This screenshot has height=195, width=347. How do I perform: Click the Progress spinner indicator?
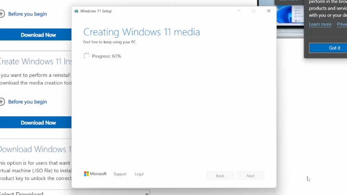[87, 56]
